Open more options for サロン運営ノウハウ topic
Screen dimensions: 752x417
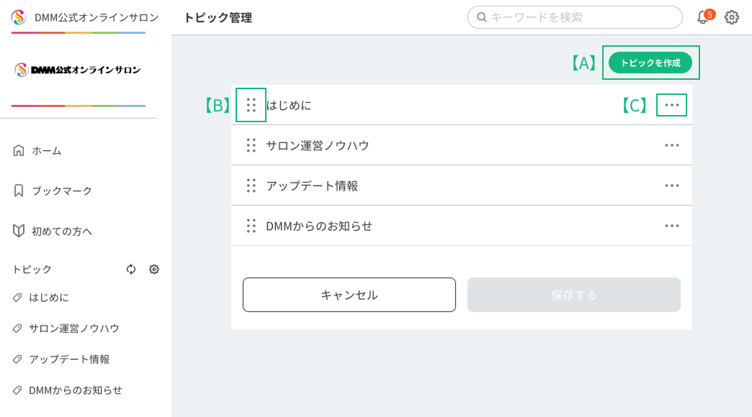point(671,145)
